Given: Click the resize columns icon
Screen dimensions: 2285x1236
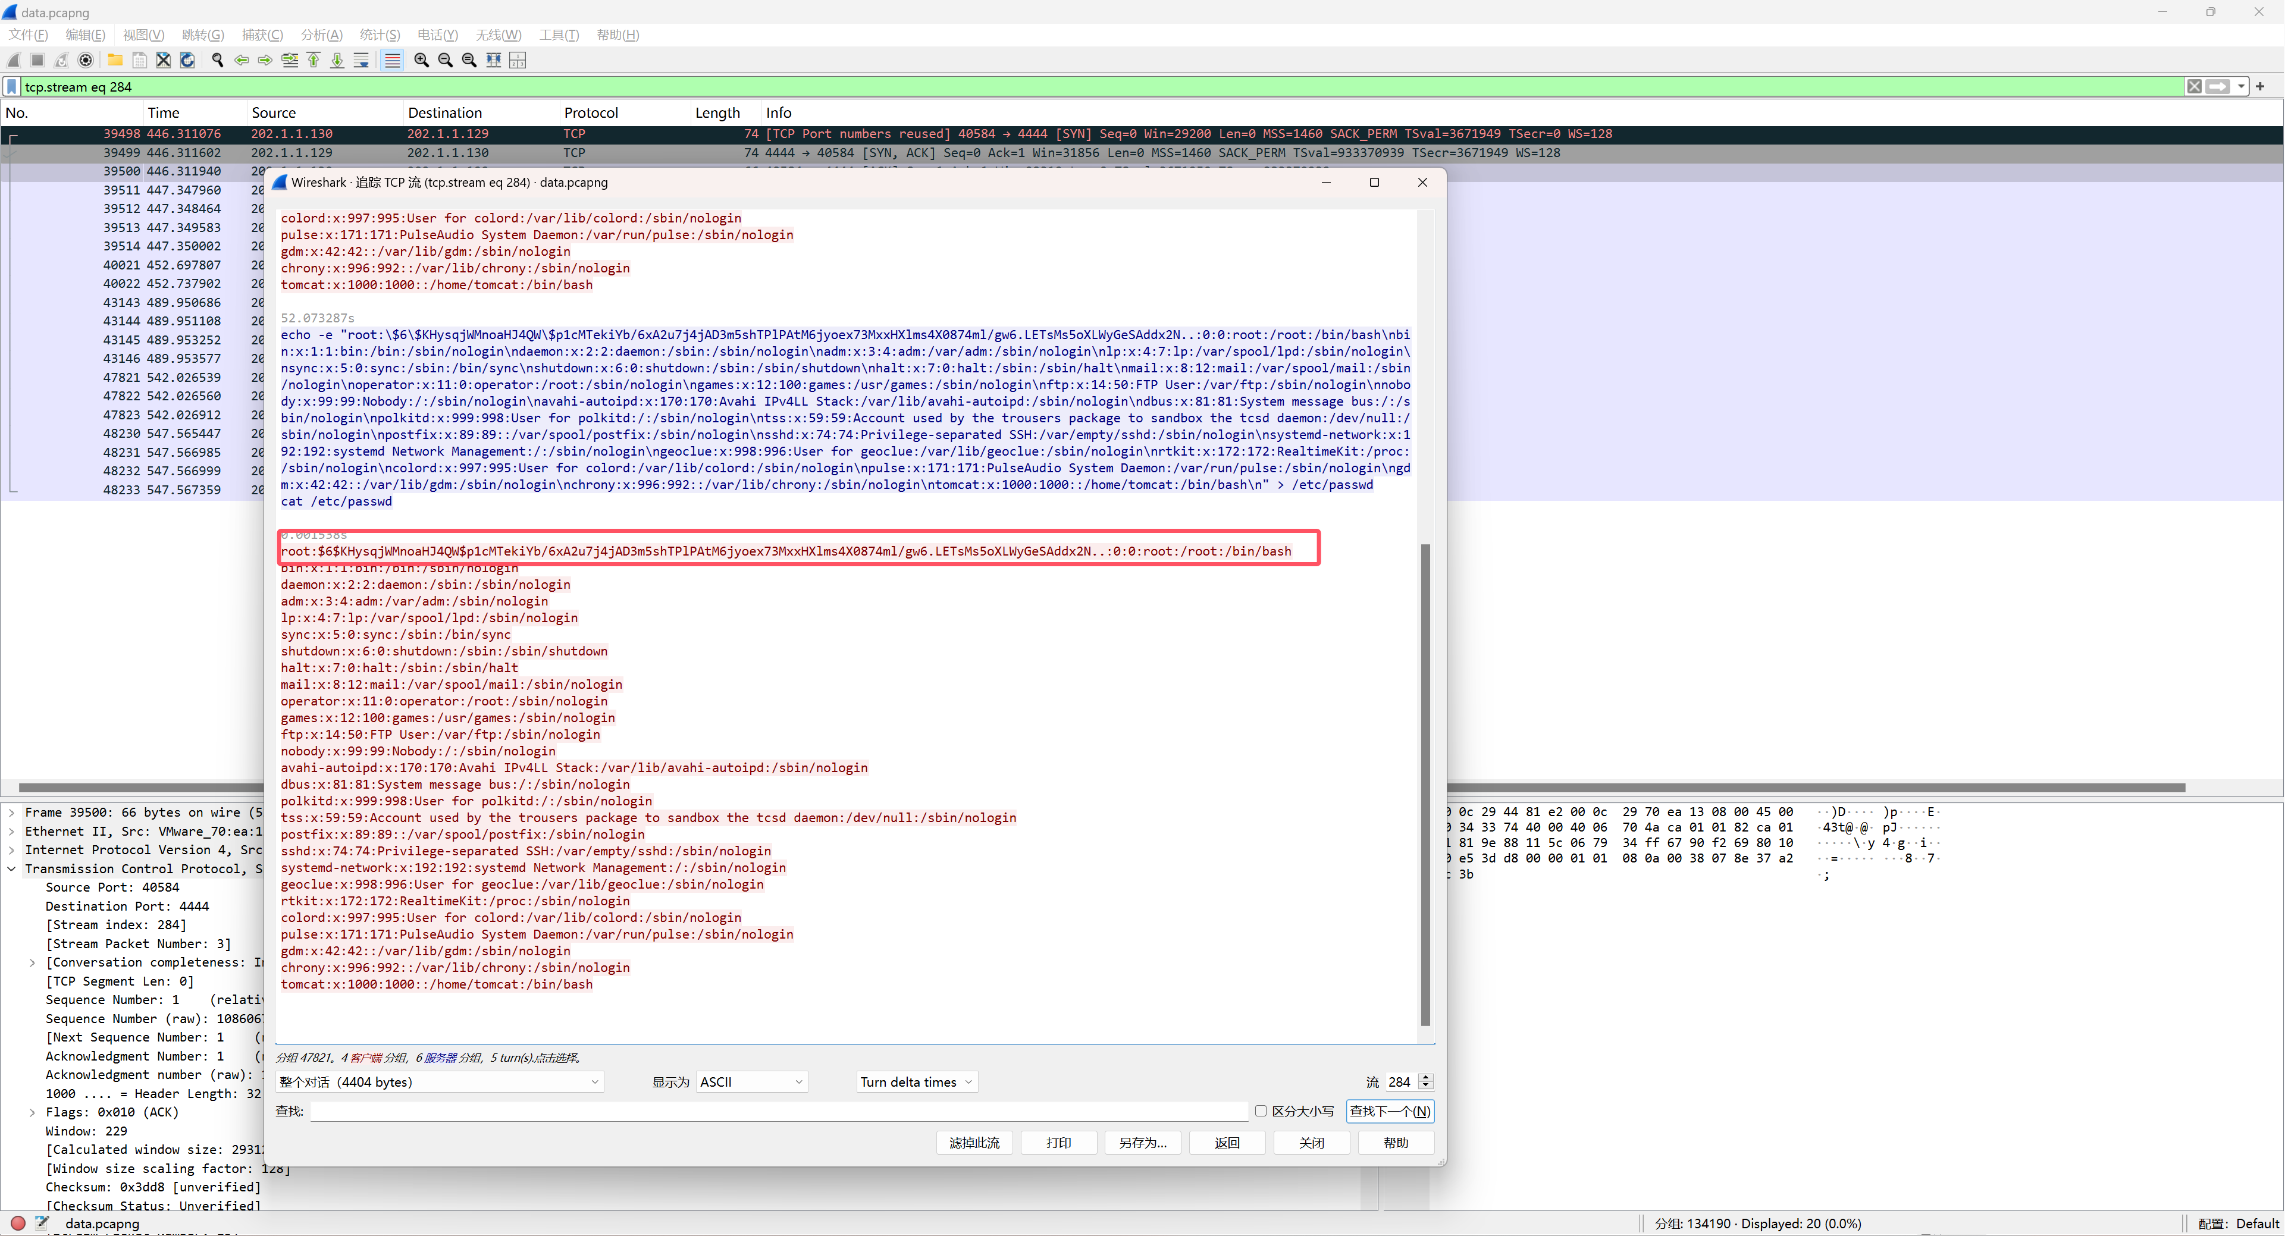Looking at the screenshot, I should (494, 60).
